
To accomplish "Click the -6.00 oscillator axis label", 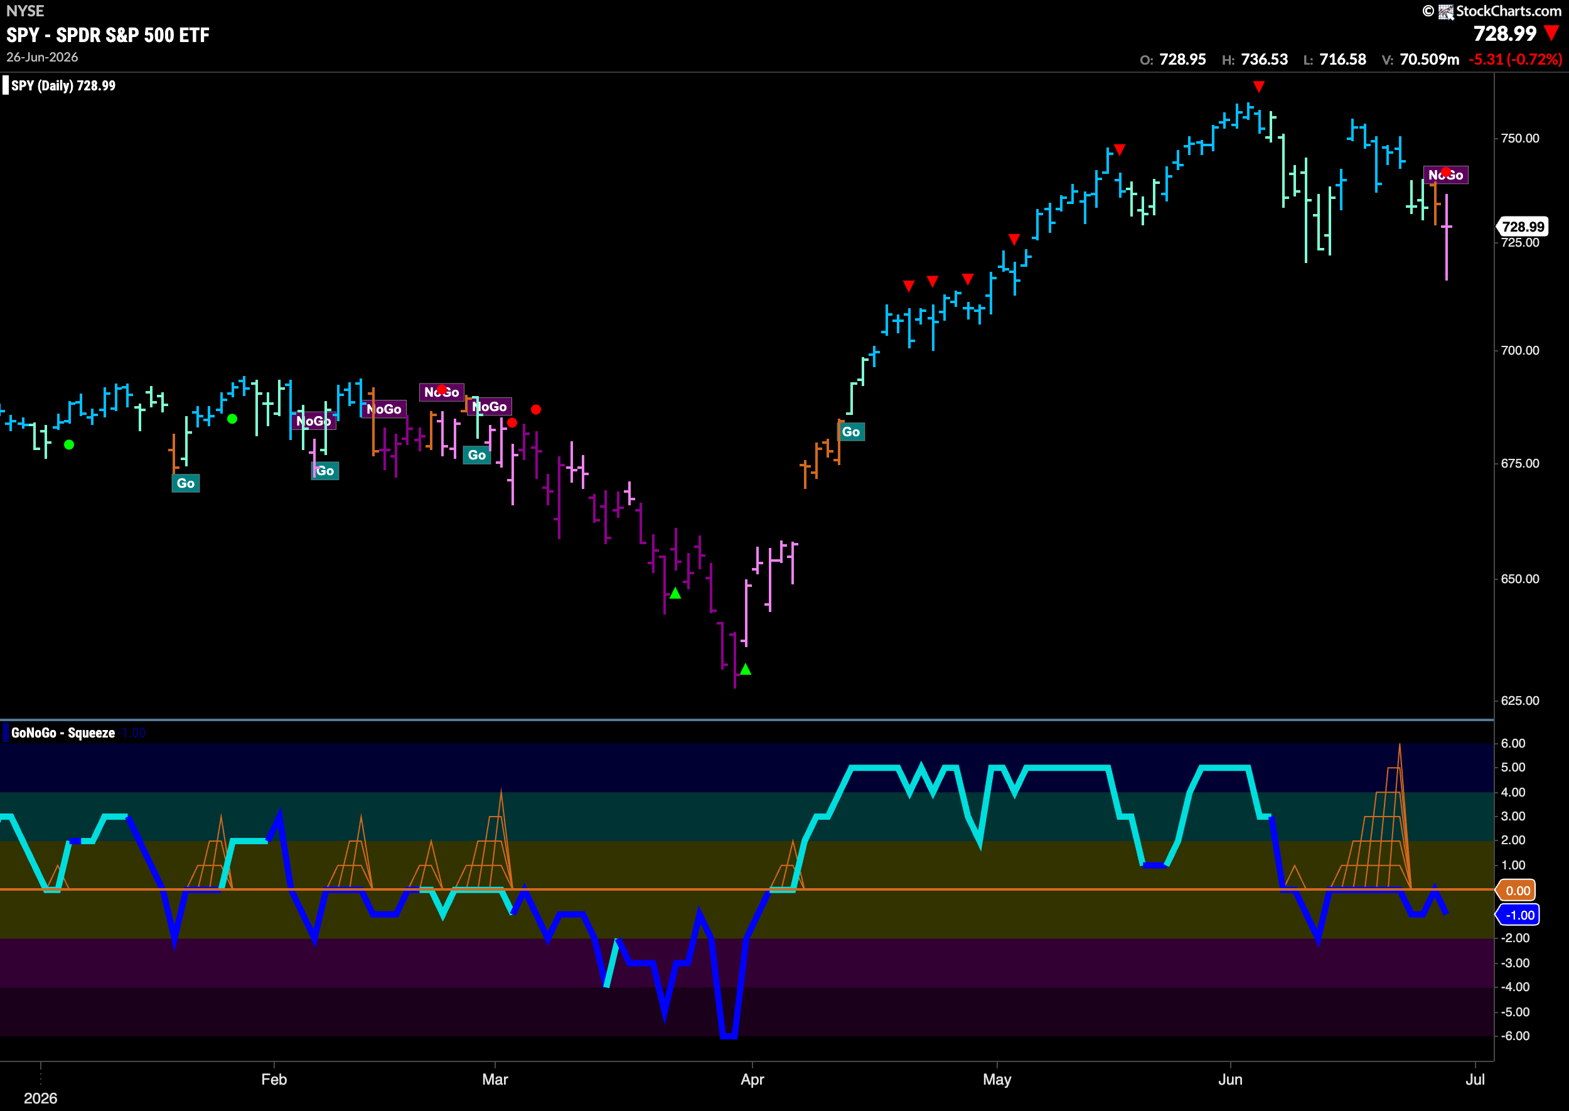I will (1515, 1036).
